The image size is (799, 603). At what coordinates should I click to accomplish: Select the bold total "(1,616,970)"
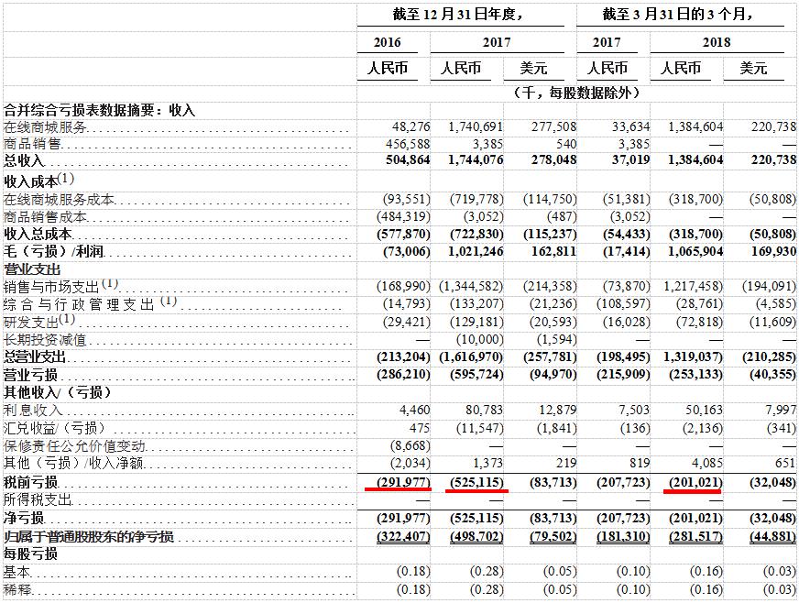pyautogui.click(x=471, y=356)
